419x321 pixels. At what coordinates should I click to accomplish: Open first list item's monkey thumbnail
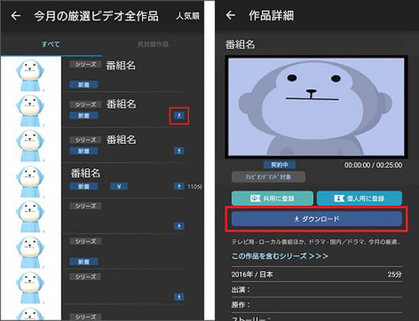pos(30,73)
